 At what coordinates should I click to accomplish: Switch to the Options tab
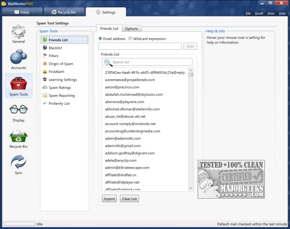tap(131, 29)
